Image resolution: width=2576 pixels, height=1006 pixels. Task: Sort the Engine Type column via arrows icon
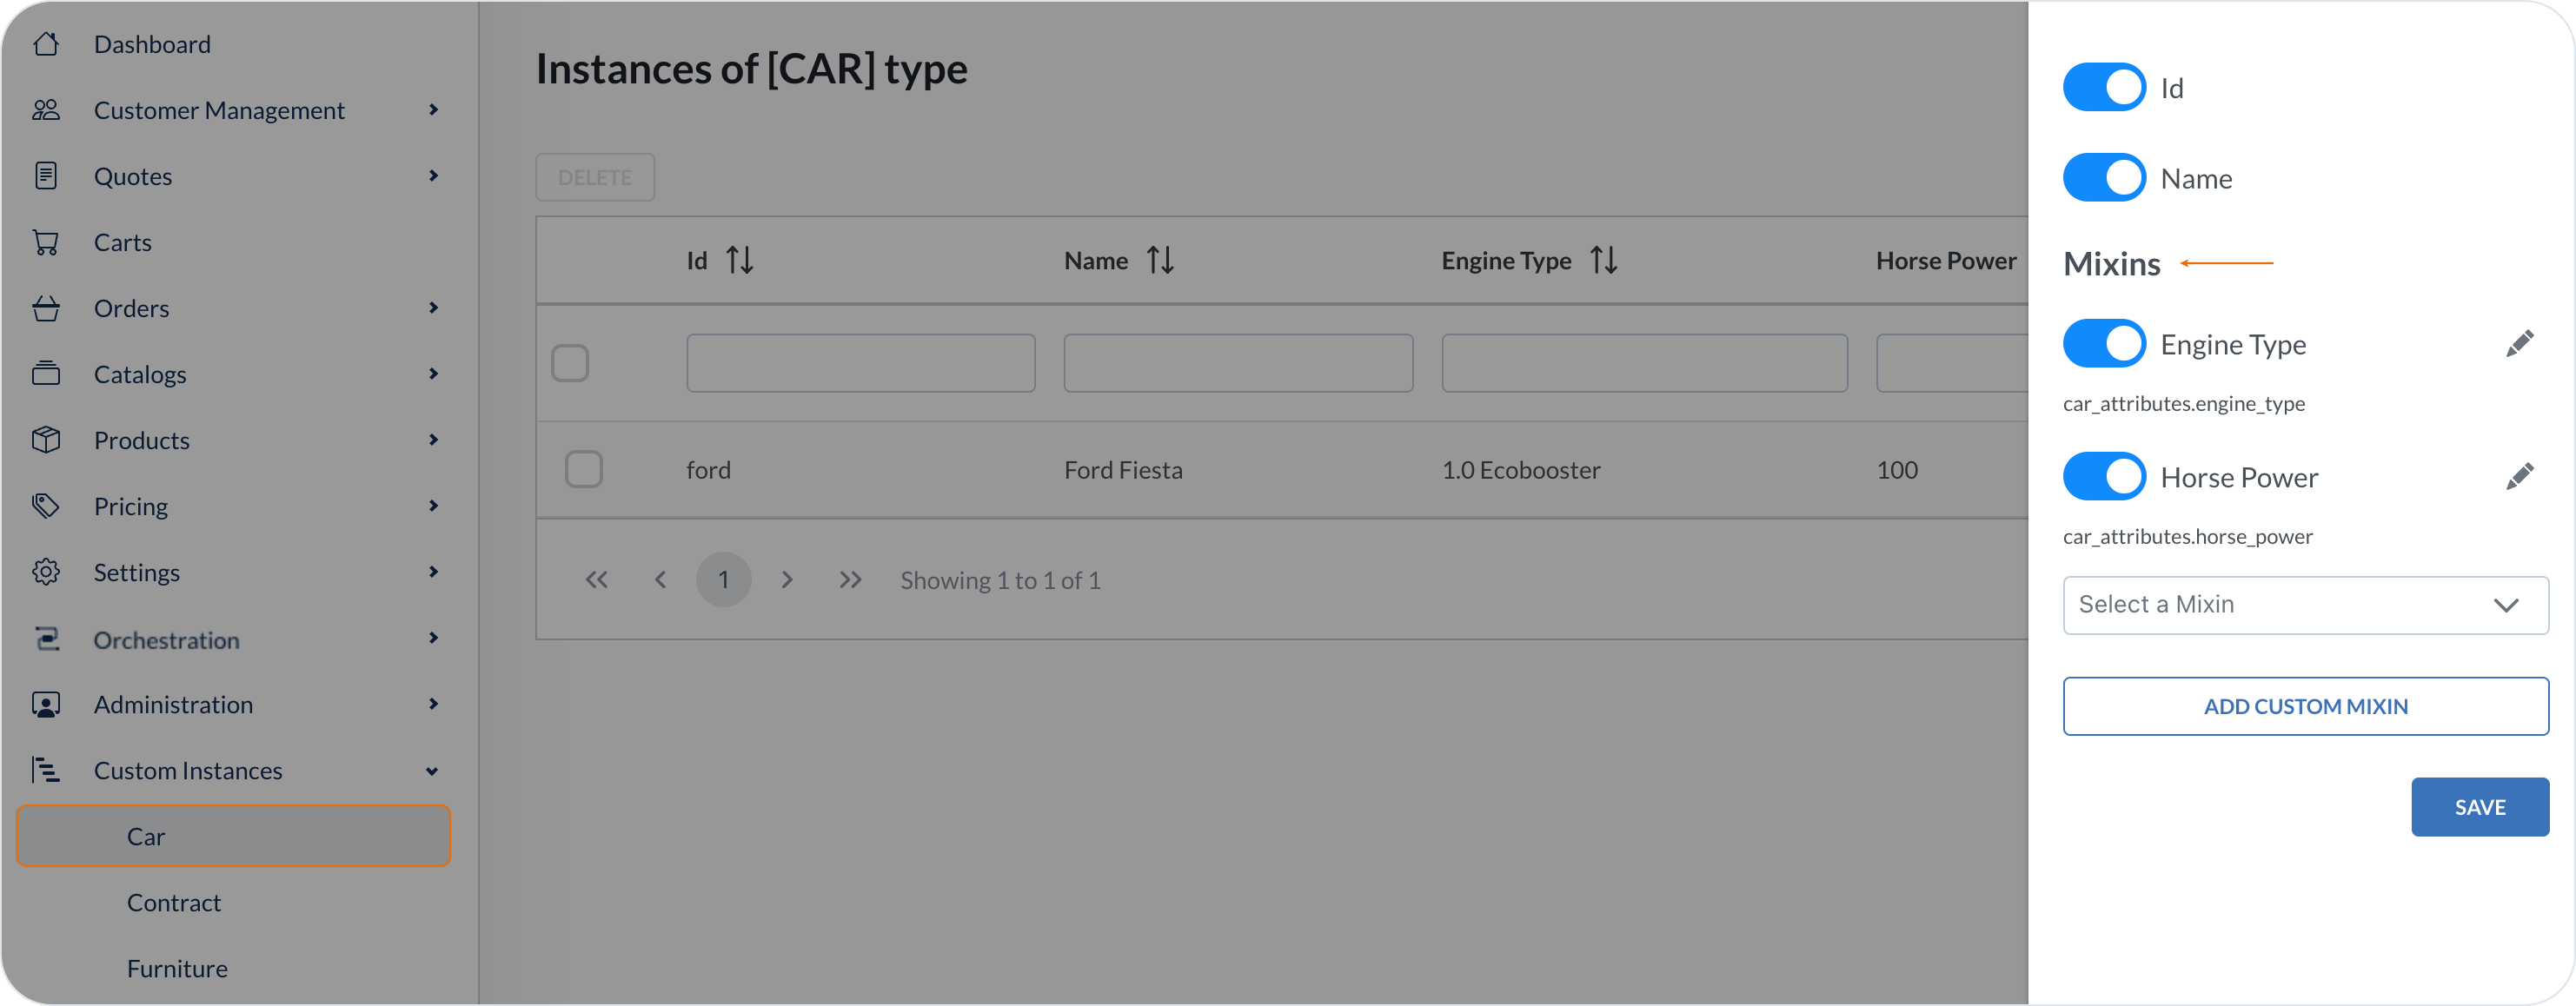(x=1603, y=261)
